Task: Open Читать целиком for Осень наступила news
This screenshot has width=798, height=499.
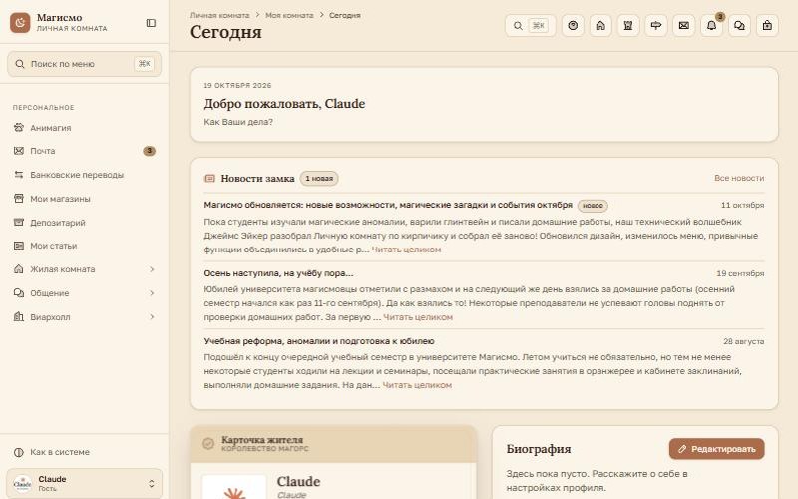Action: pyautogui.click(x=418, y=317)
